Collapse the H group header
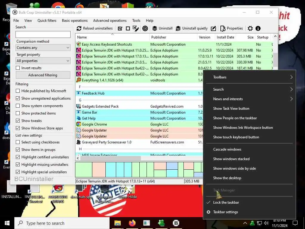 tap(80, 149)
